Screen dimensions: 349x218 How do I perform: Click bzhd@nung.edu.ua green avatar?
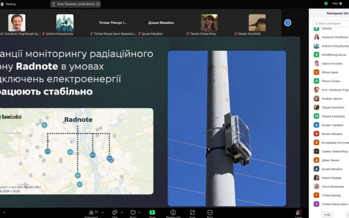(x=317, y=55)
